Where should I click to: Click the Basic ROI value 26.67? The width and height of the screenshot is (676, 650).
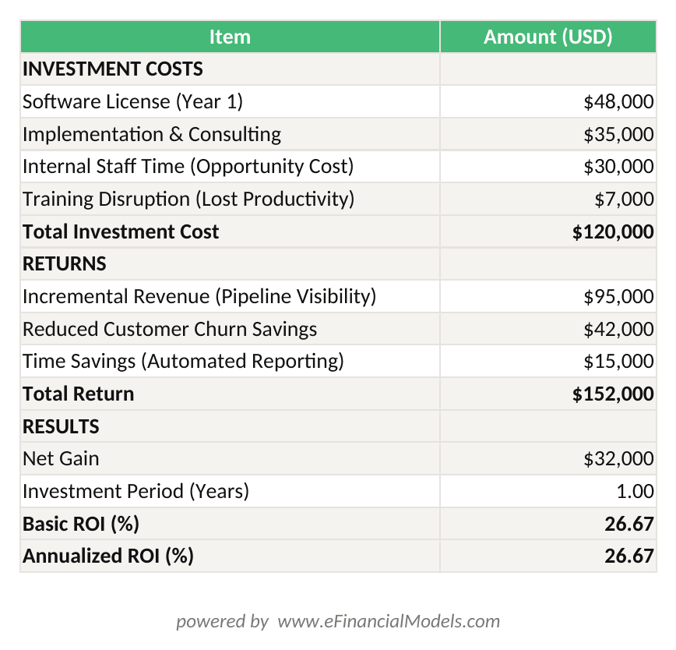click(x=548, y=524)
